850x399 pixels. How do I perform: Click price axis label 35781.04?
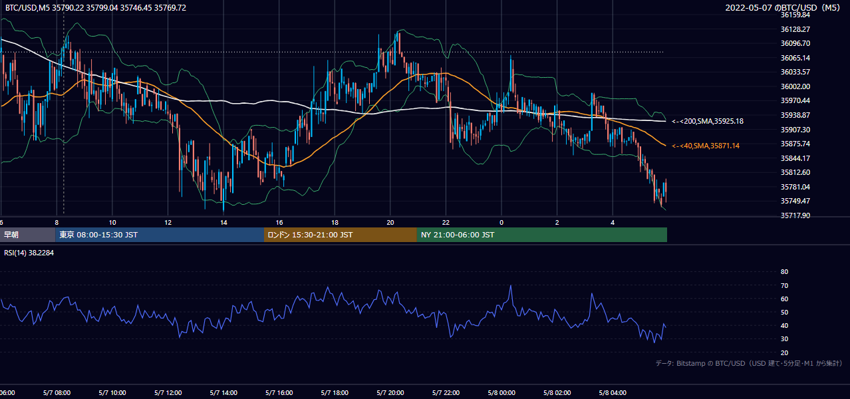coord(795,187)
